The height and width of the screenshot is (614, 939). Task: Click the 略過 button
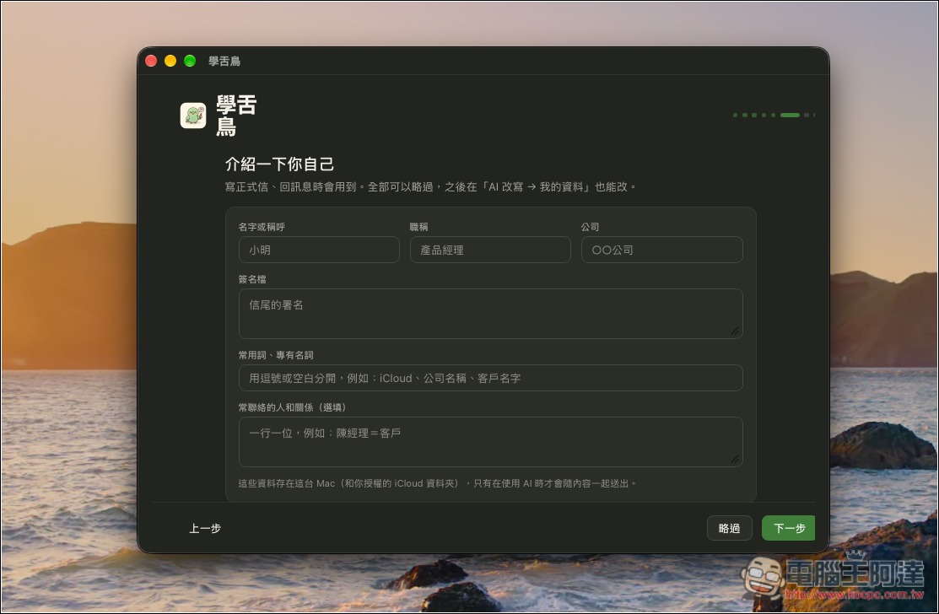(730, 529)
